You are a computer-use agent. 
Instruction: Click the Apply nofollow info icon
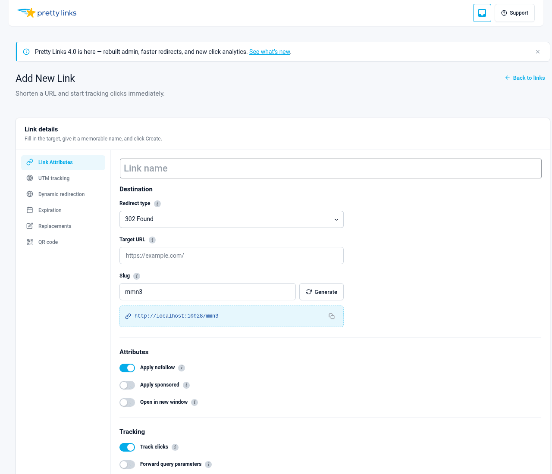point(182,368)
